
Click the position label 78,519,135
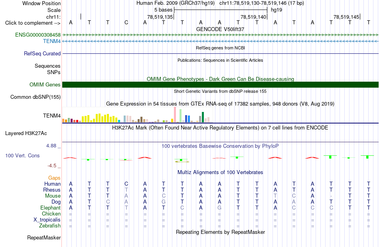point(160,17)
